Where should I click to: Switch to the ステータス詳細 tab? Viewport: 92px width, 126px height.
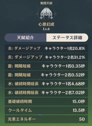[67, 38]
